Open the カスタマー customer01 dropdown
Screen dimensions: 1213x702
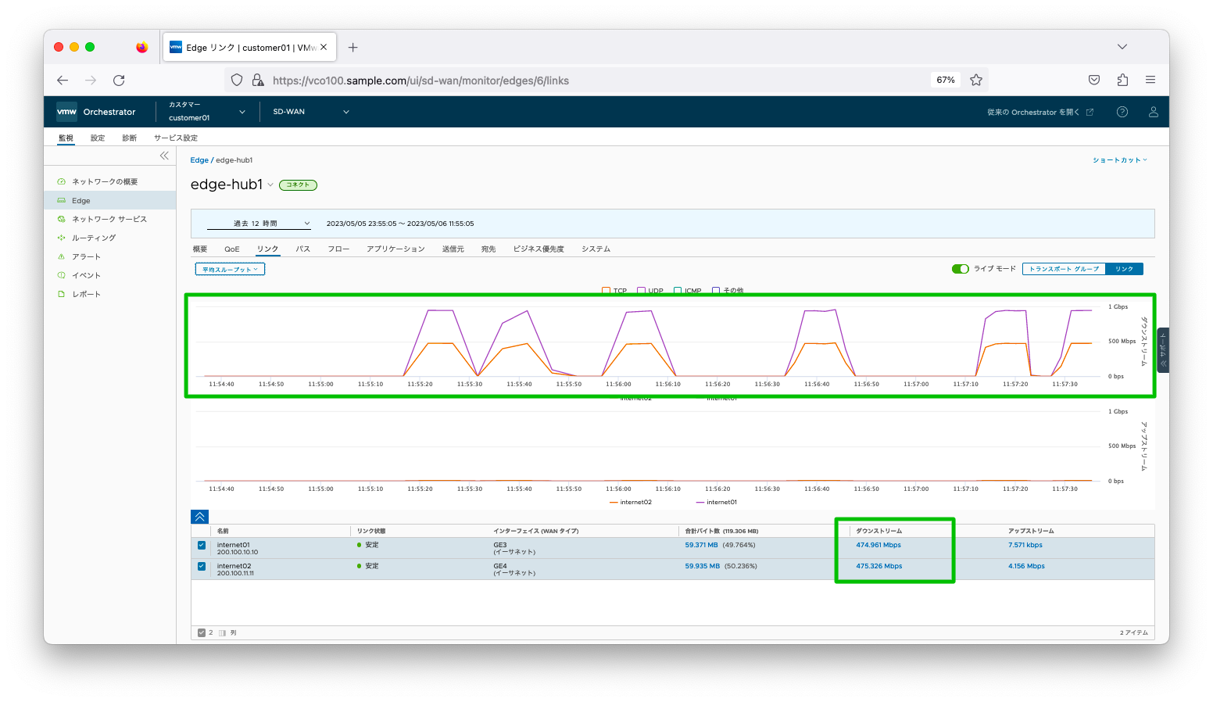coord(206,112)
